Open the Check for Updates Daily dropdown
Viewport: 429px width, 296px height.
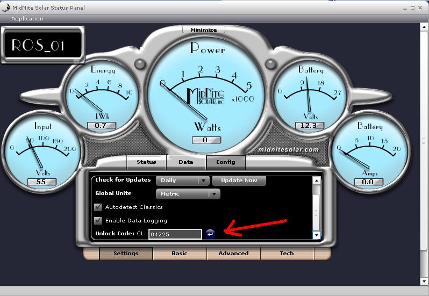pyautogui.click(x=183, y=181)
